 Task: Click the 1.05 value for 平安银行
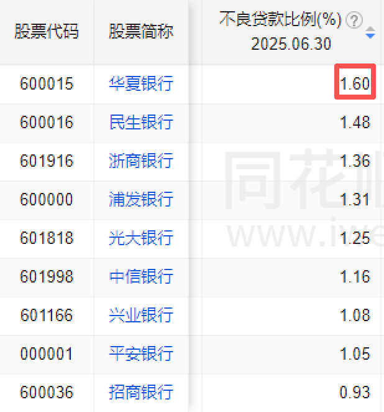coord(355,353)
